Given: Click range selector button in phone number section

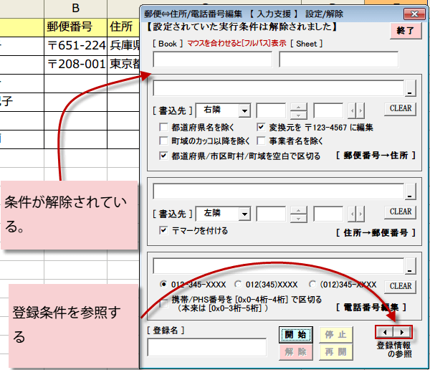Looking at the screenshot, I should click(410, 266).
